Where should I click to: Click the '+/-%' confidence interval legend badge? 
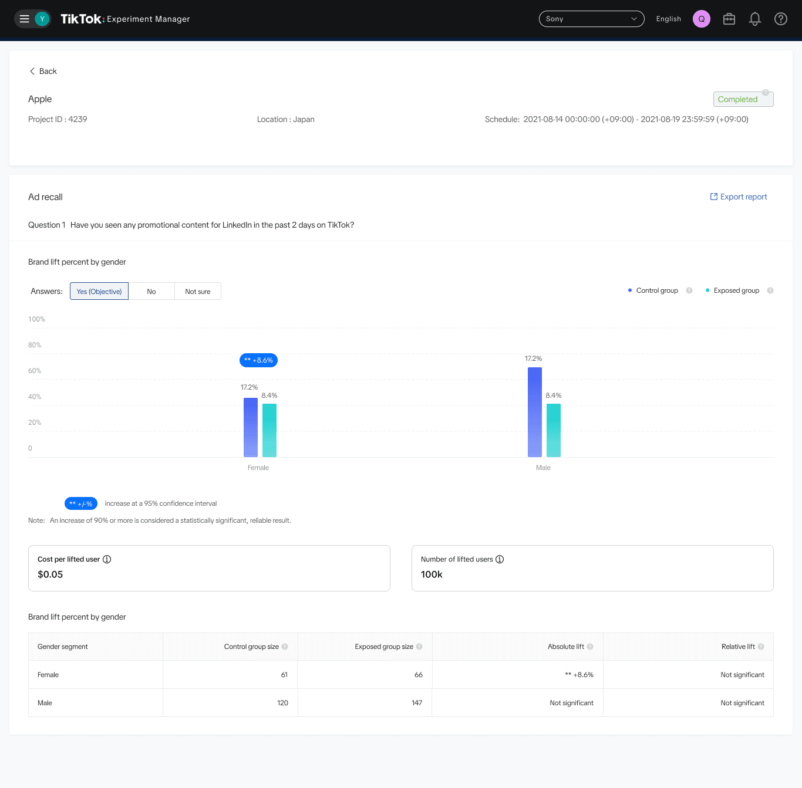(81, 503)
